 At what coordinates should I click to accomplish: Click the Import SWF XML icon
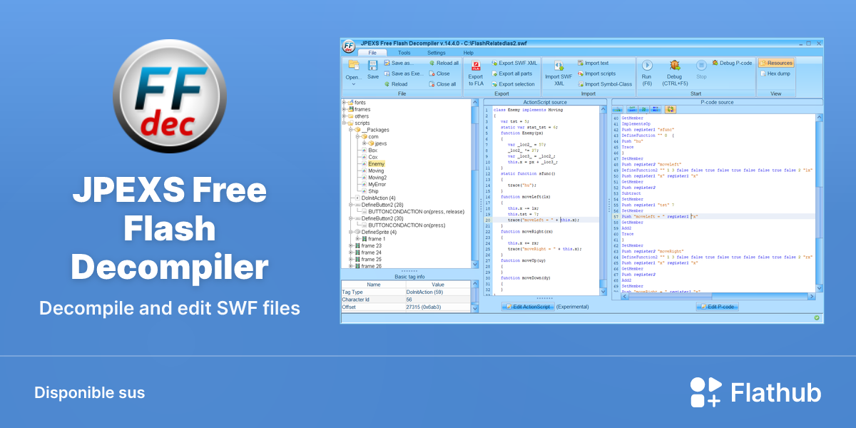(x=559, y=65)
